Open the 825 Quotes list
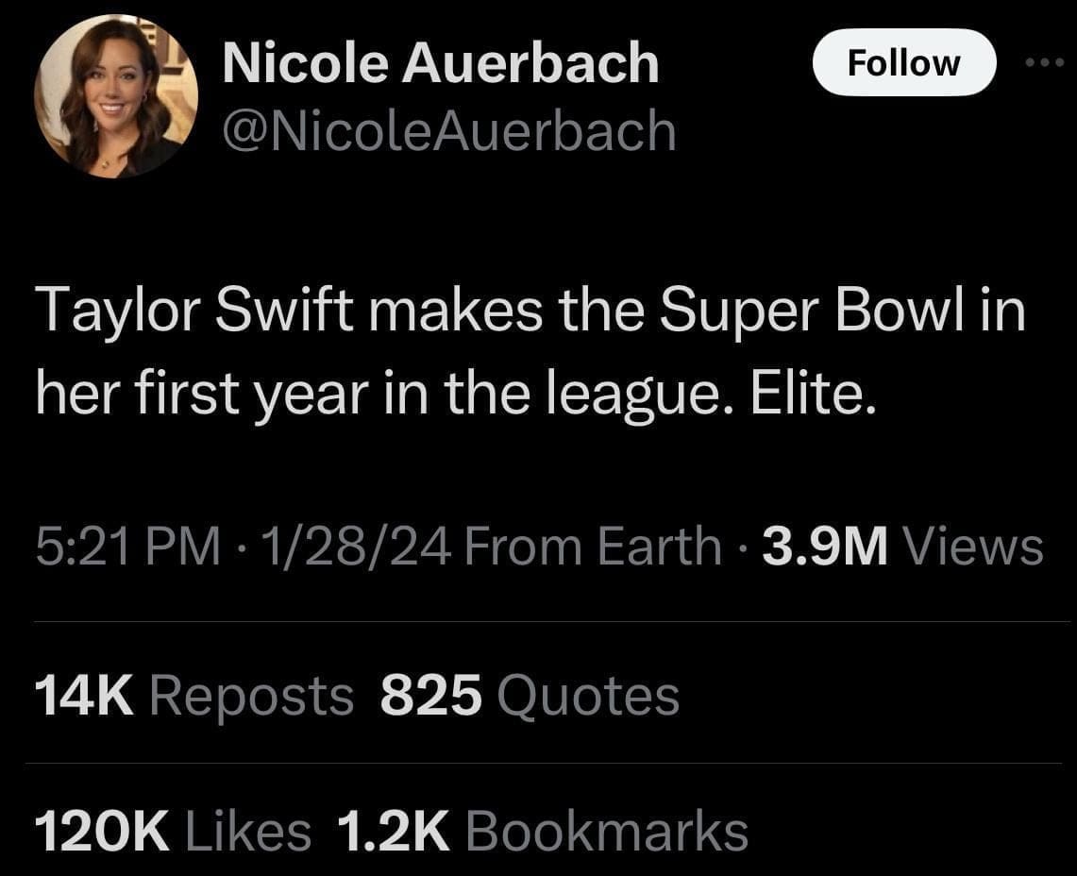Screen dimensions: 1077x876 click(x=529, y=696)
